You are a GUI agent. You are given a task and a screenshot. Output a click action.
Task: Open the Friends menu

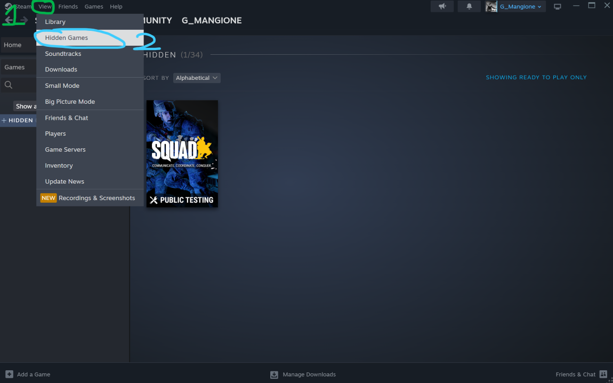[x=68, y=6]
